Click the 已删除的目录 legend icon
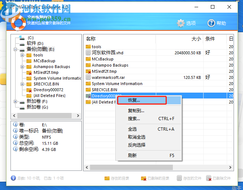243x190 pixels. pos(144,178)
